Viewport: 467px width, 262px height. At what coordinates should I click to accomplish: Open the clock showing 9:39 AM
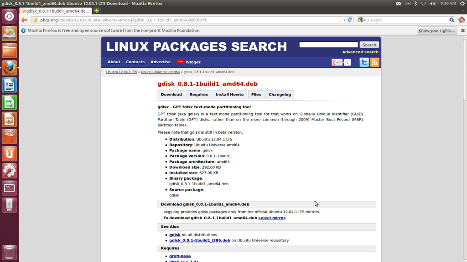coord(448,4)
